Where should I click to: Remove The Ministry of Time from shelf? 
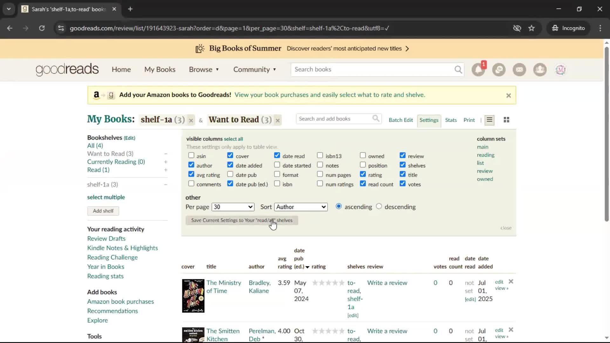(x=511, y=281)
